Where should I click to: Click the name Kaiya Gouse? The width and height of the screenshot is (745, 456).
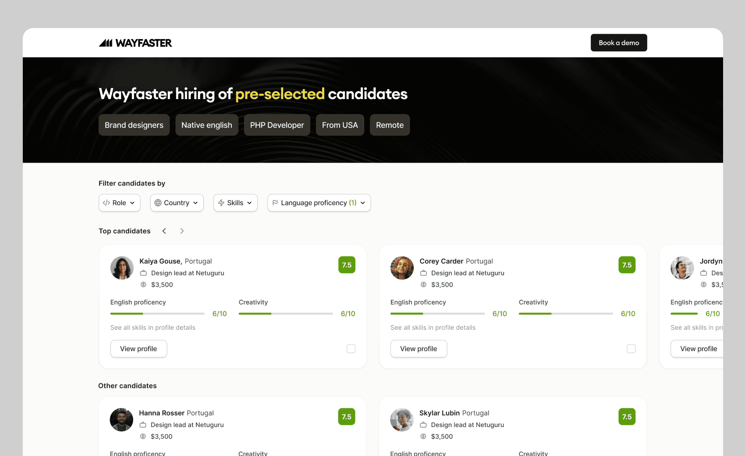click(x=160, y=261)
